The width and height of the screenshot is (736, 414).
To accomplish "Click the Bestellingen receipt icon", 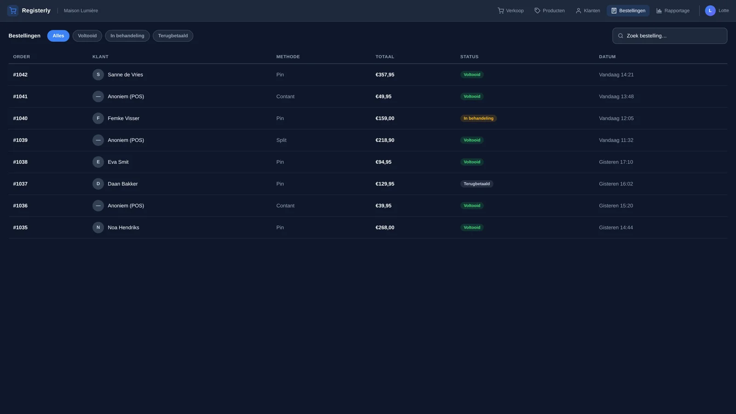I will [x=614, y=11].
